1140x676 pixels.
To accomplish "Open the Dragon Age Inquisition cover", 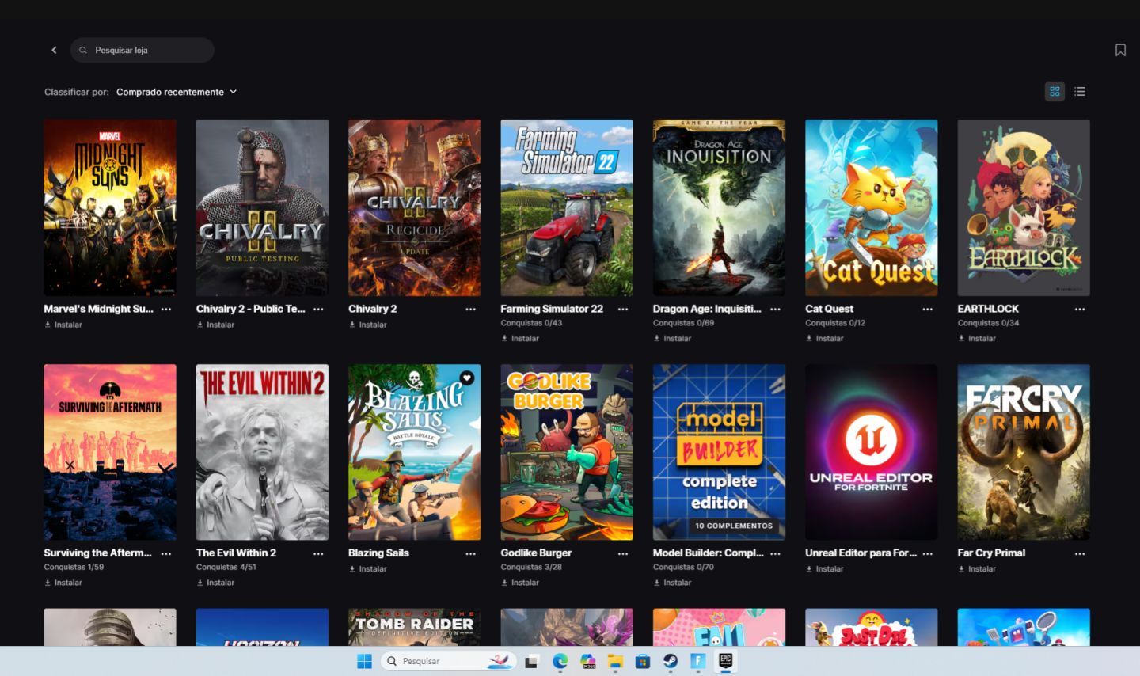I will (719, 207).
